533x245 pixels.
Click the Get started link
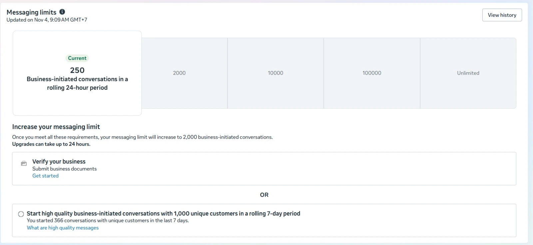pyautogui.click(x=45, y=176)
